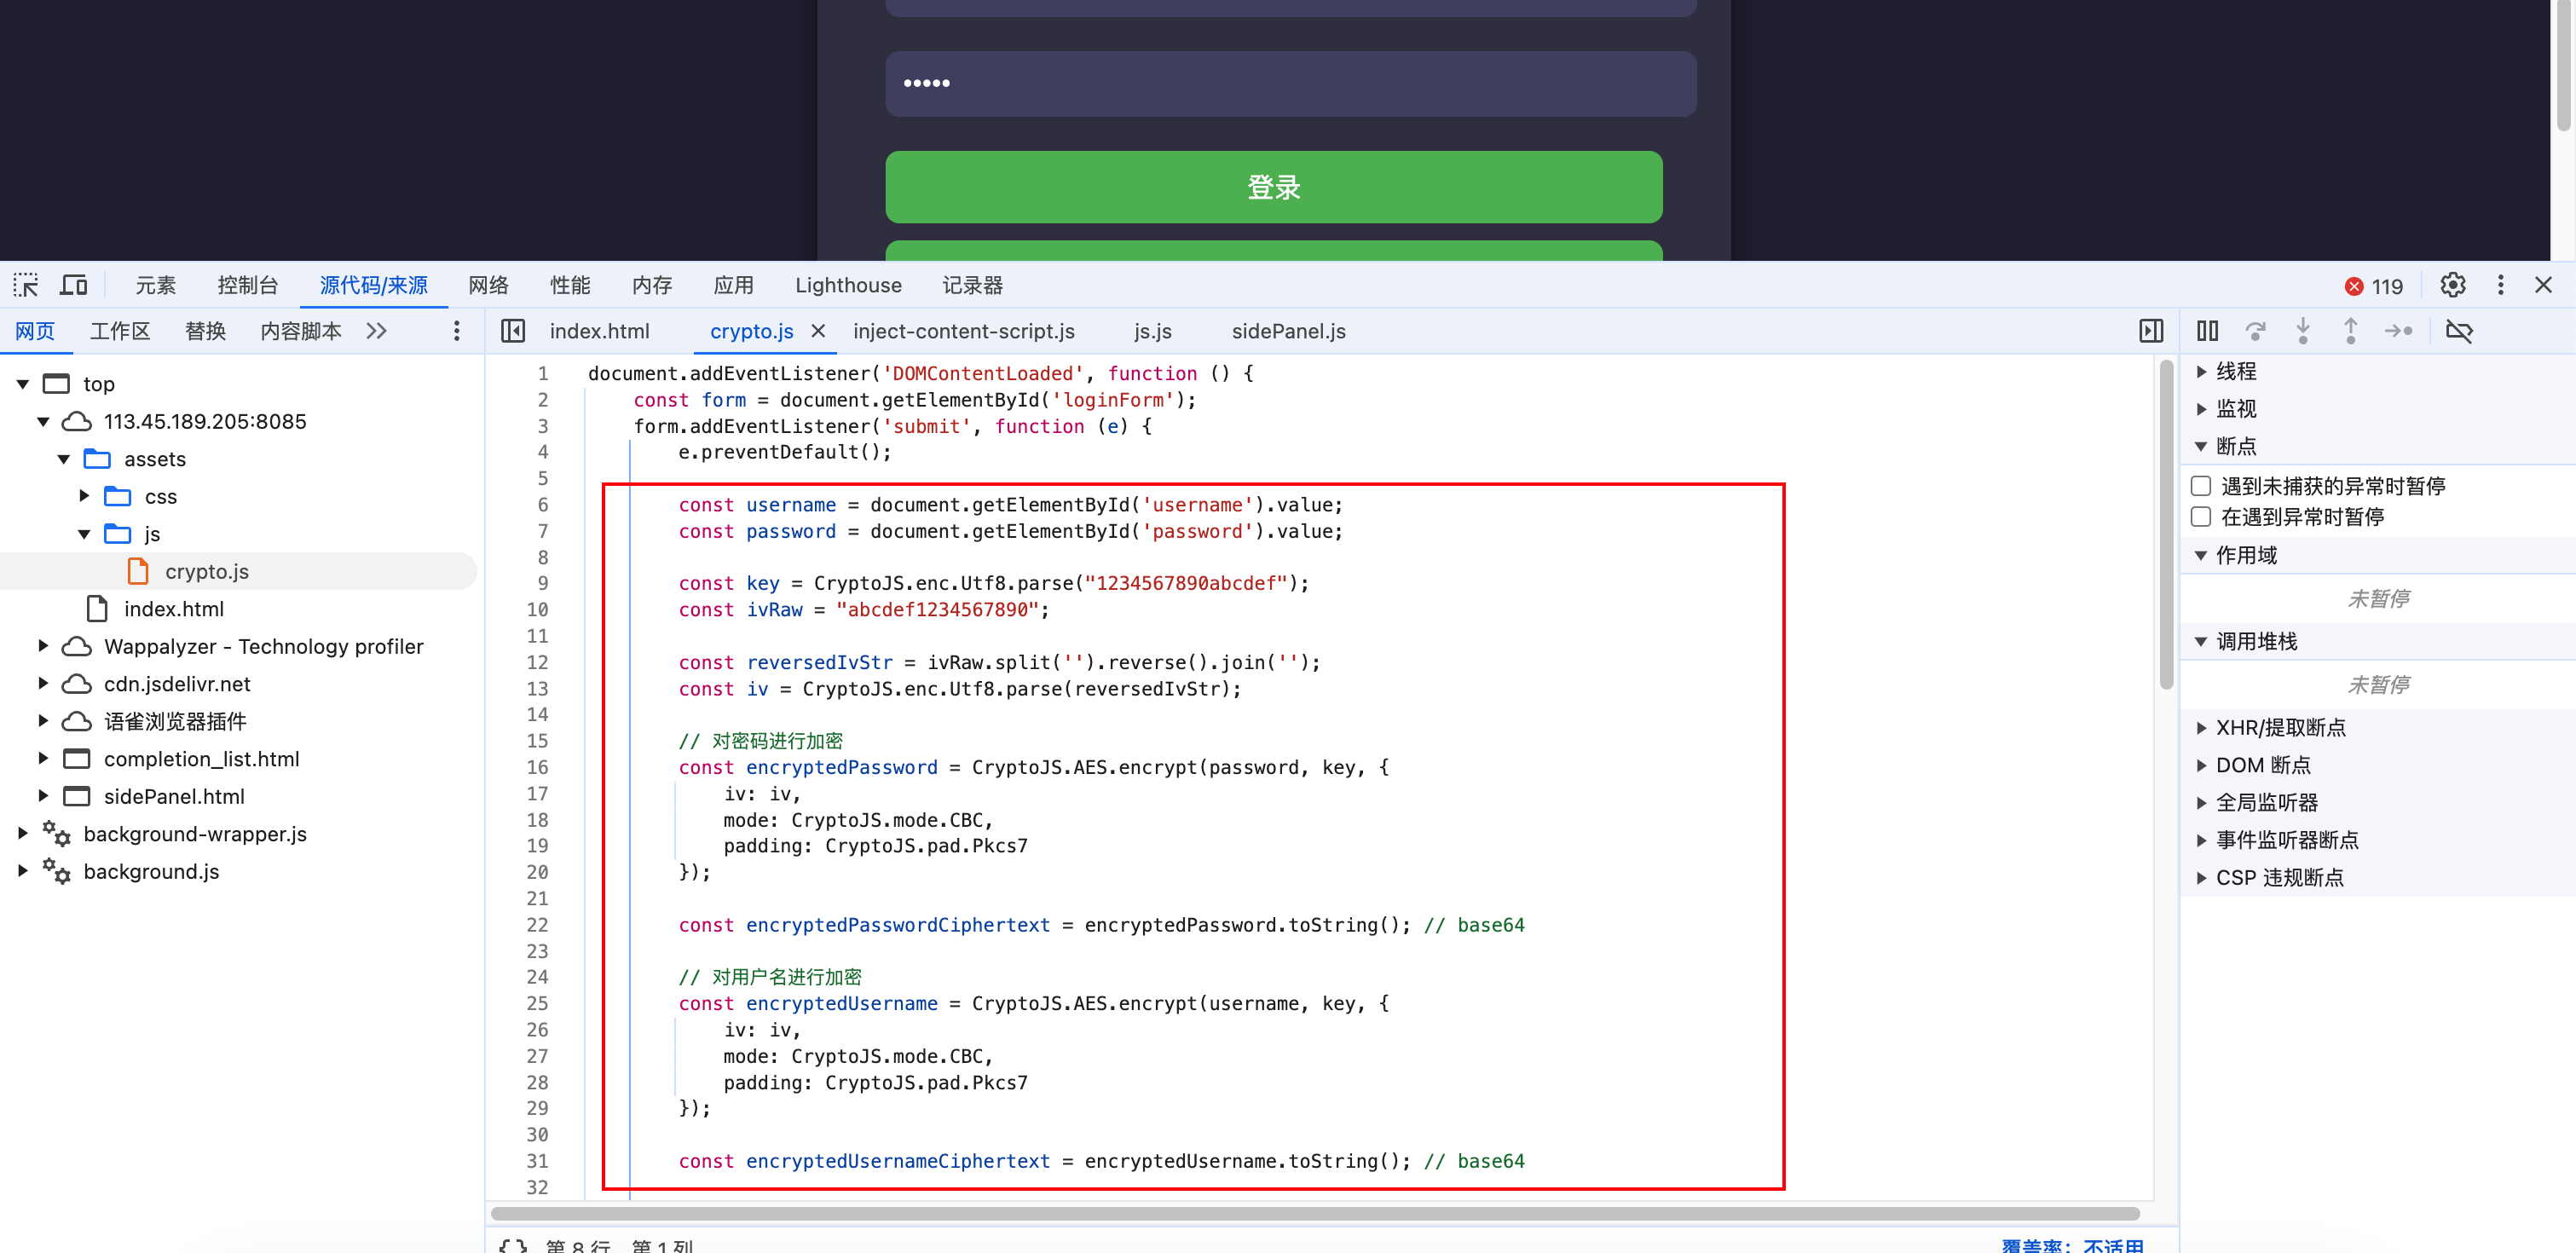Toggle the device toolbar icon
This screenshot has height=1253, width=2576.
74,286
